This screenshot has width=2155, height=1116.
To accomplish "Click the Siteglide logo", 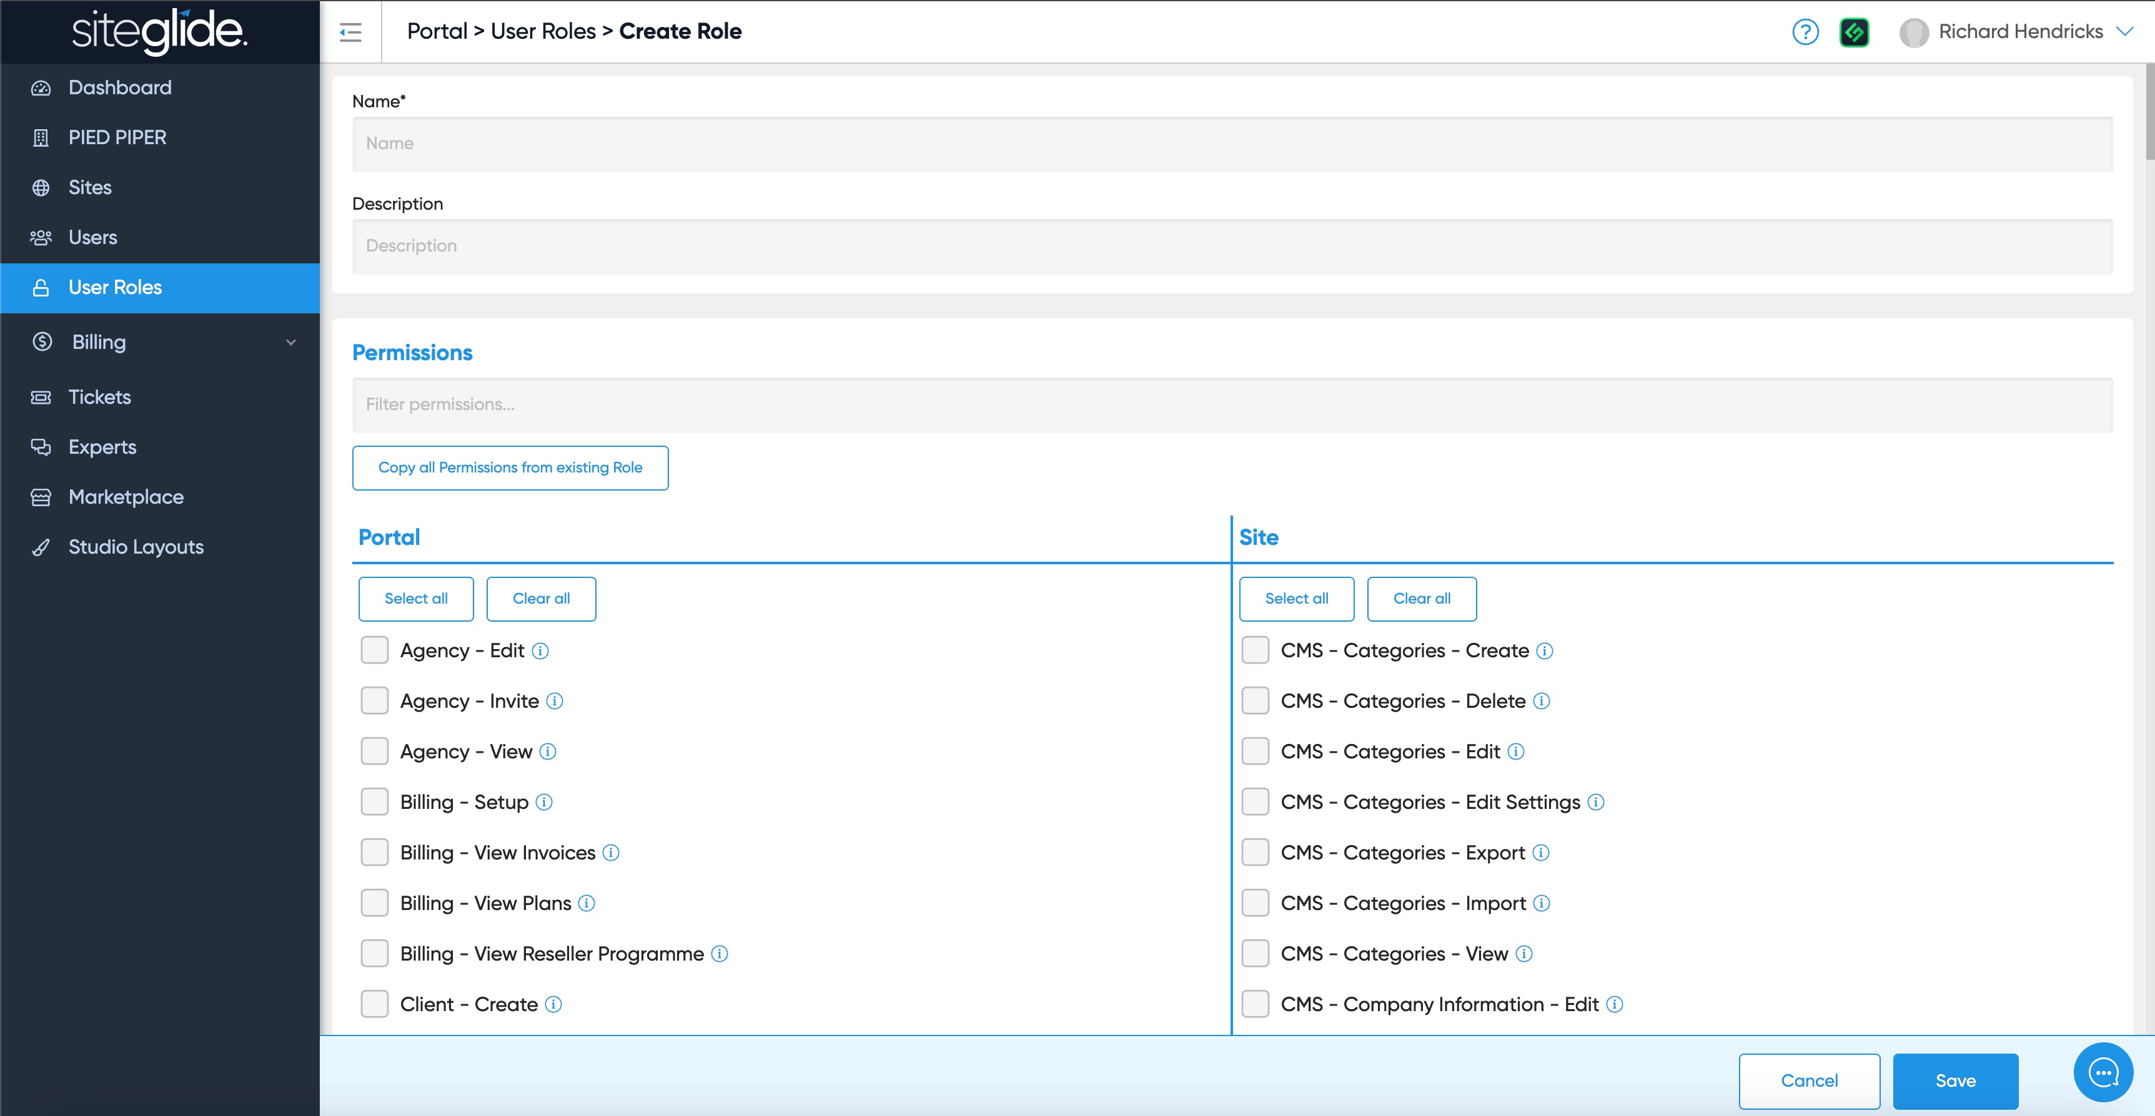I will coord(159,32).
